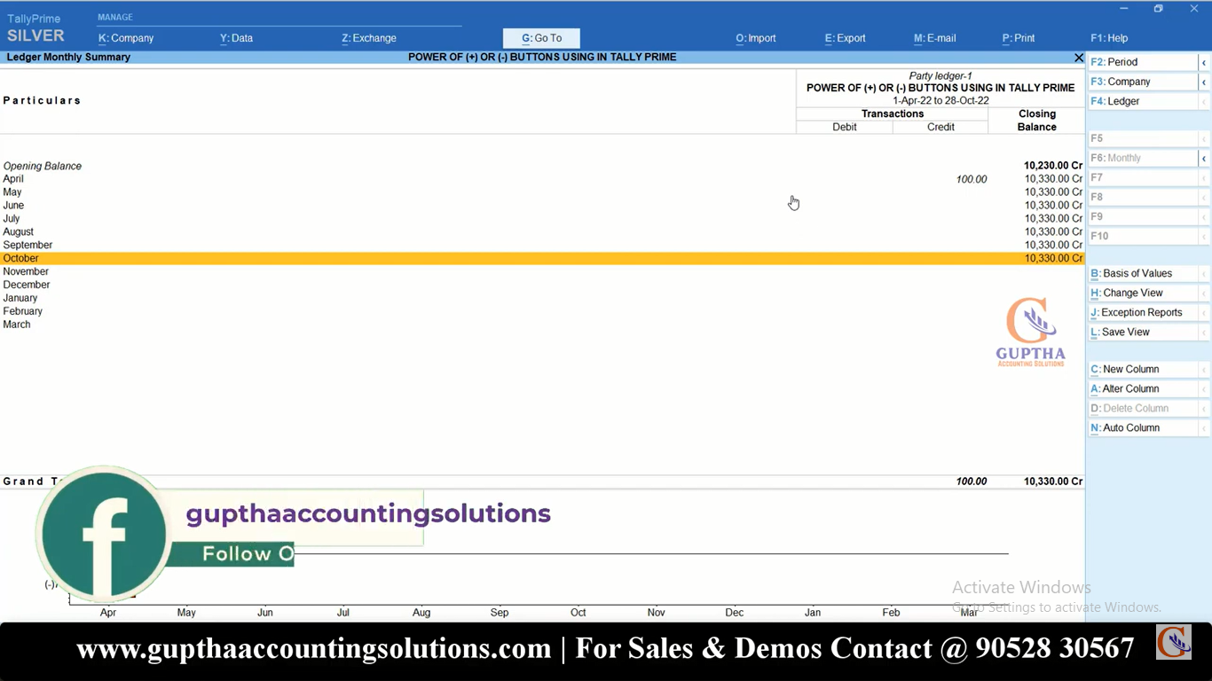Screen dimensions: 1212x681
Task: Click F4: Ledger button
Action: 1143,101
